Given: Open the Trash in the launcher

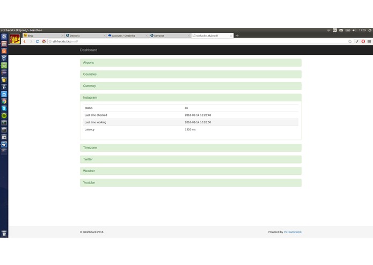Looking at the screenshot, I should [4, 233].
